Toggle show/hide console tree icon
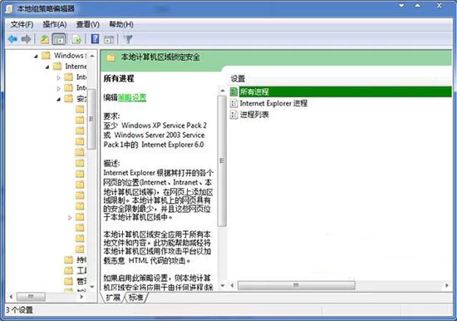The height and width of the screenshot is (321, 457). [59, 39]
